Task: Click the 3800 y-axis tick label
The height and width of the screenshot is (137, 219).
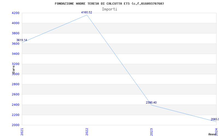Action: pyautogui.click(x=16, y=33)
